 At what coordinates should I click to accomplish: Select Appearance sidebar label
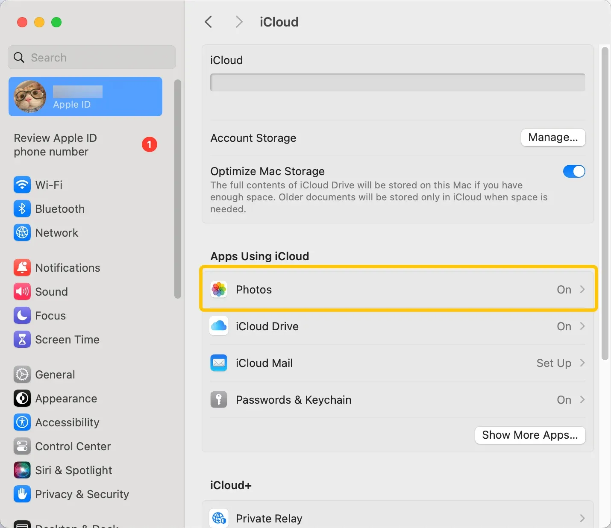click(x=66, y=399)
